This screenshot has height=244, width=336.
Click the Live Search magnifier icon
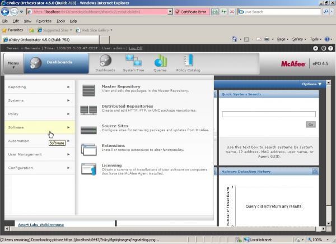326,12
